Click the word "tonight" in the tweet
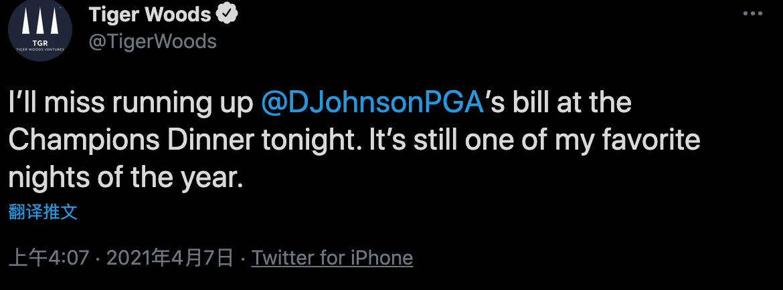This screenshot has width=783, height=290. (309, 141)
